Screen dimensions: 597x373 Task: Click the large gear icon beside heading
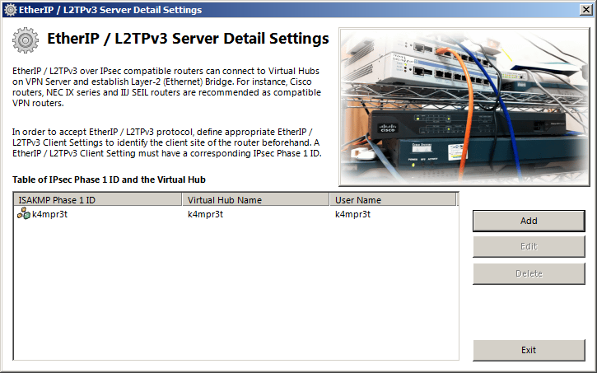pyautogui.click(x=26, y=40)
